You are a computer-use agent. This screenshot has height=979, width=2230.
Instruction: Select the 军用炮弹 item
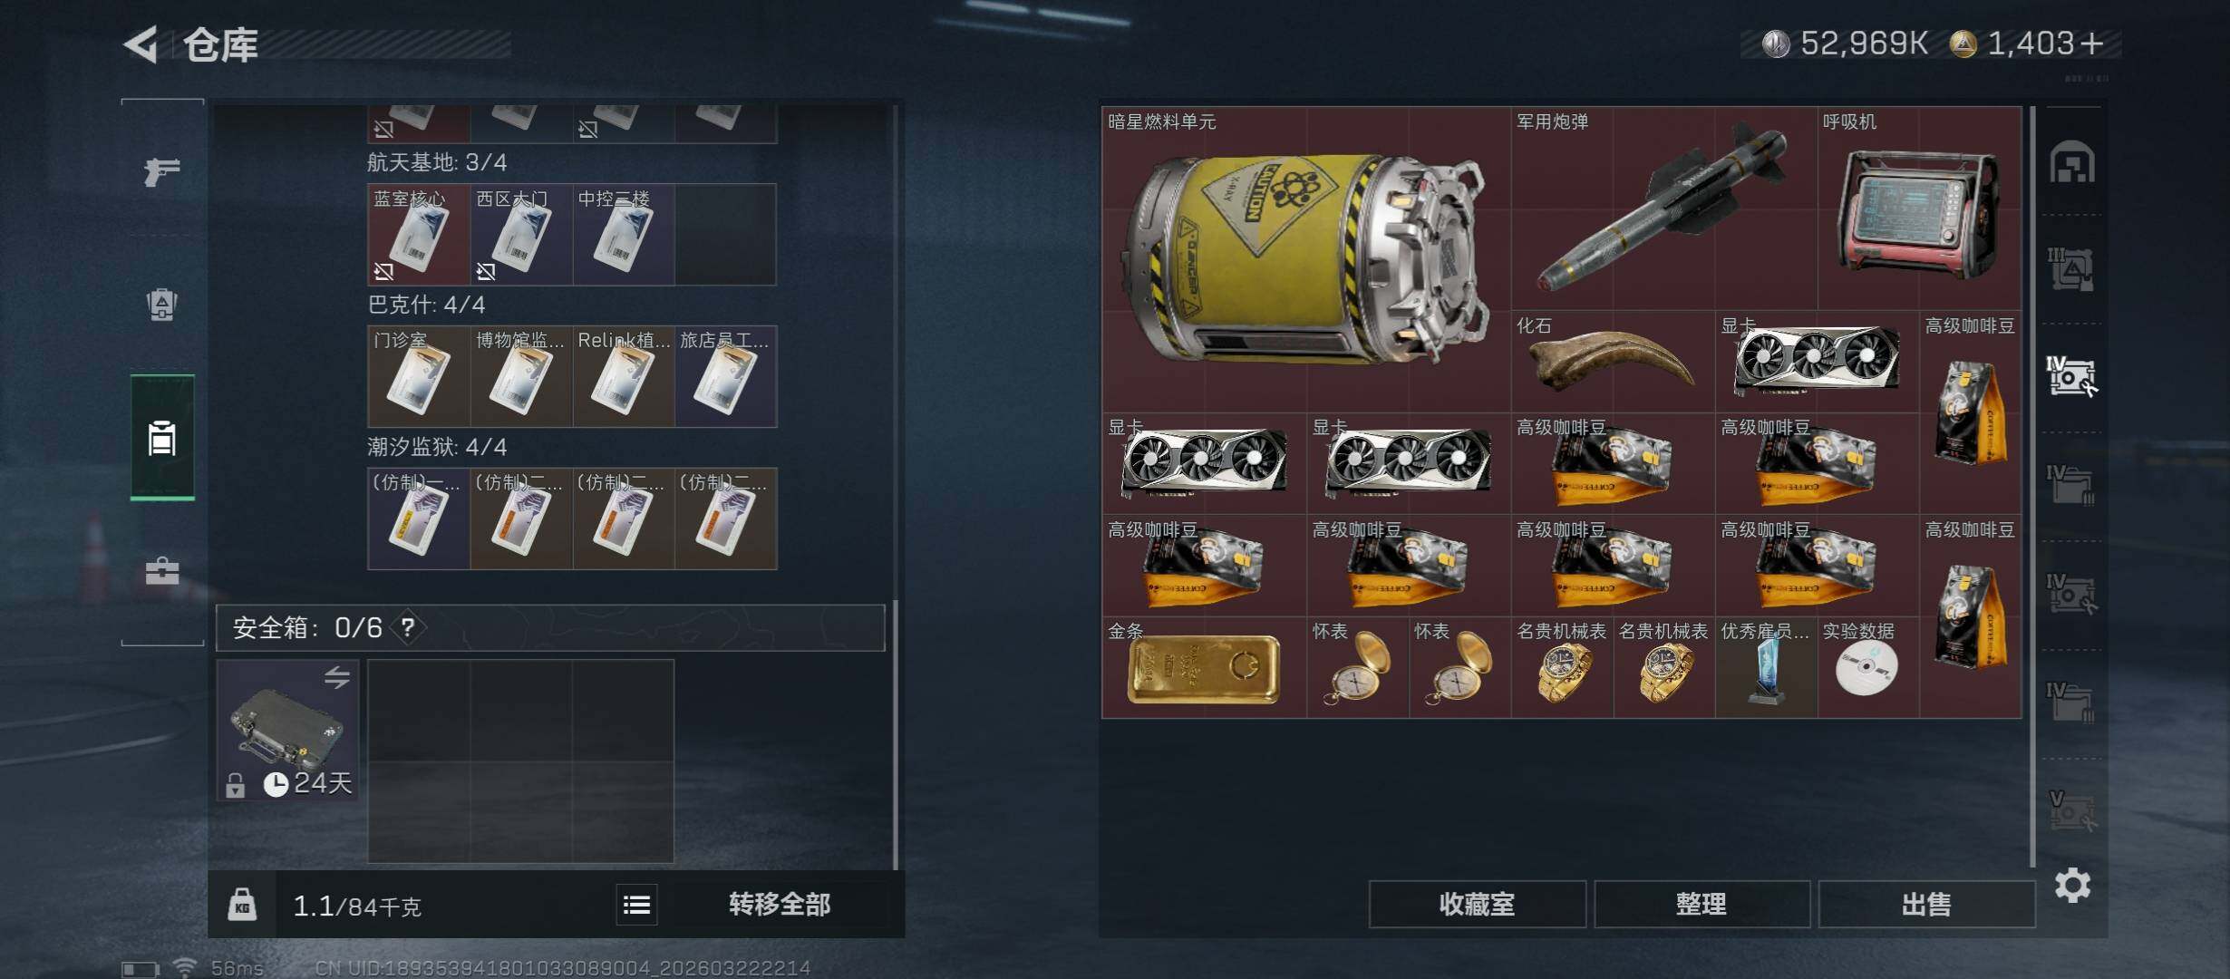coord(1663,208)
